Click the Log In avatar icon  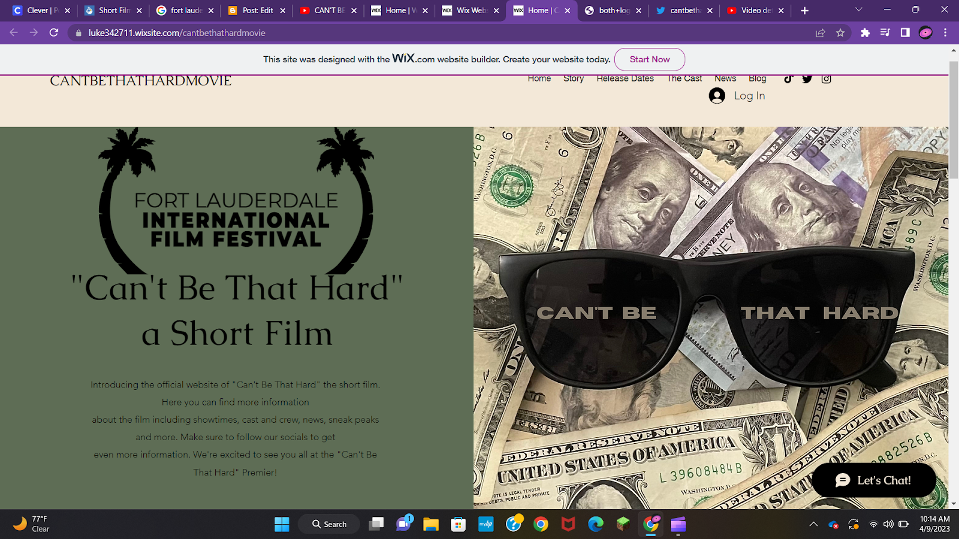click(x=717, y=96)
